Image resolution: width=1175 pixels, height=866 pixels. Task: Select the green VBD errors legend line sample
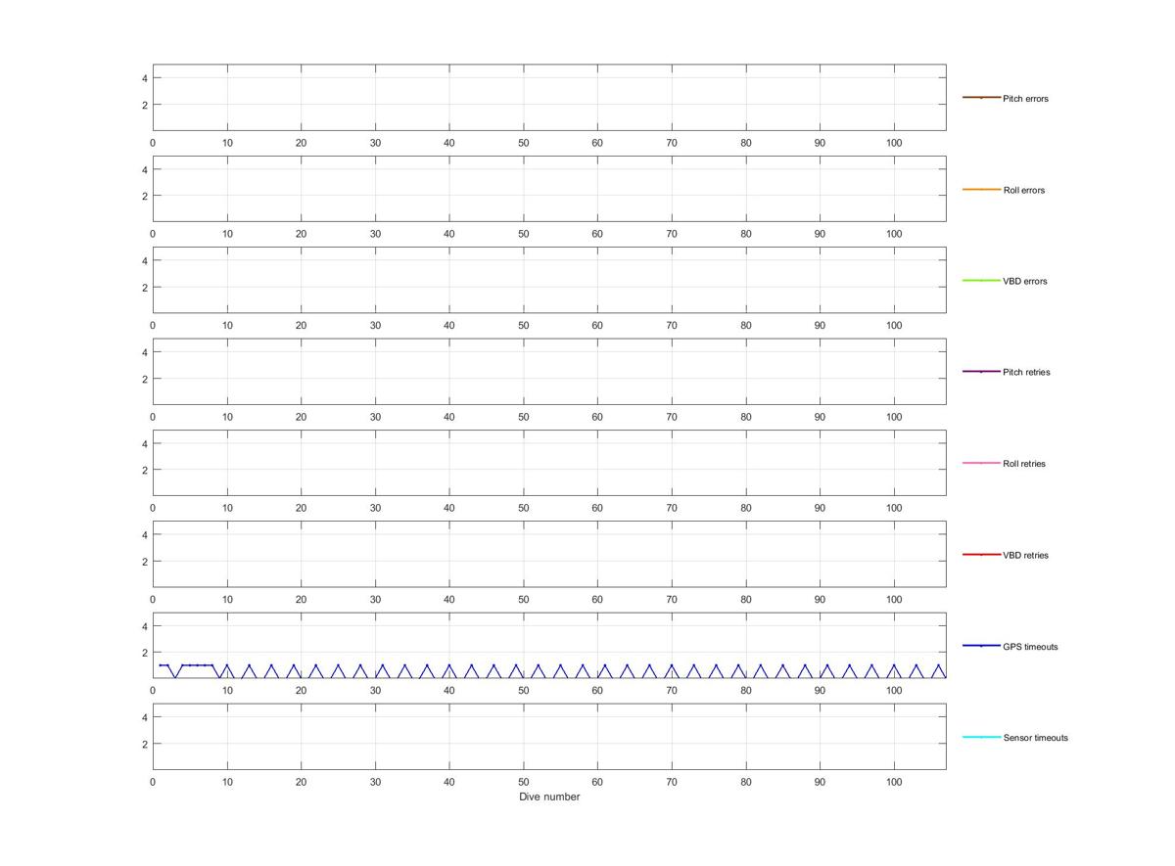[x=981, y=281]
